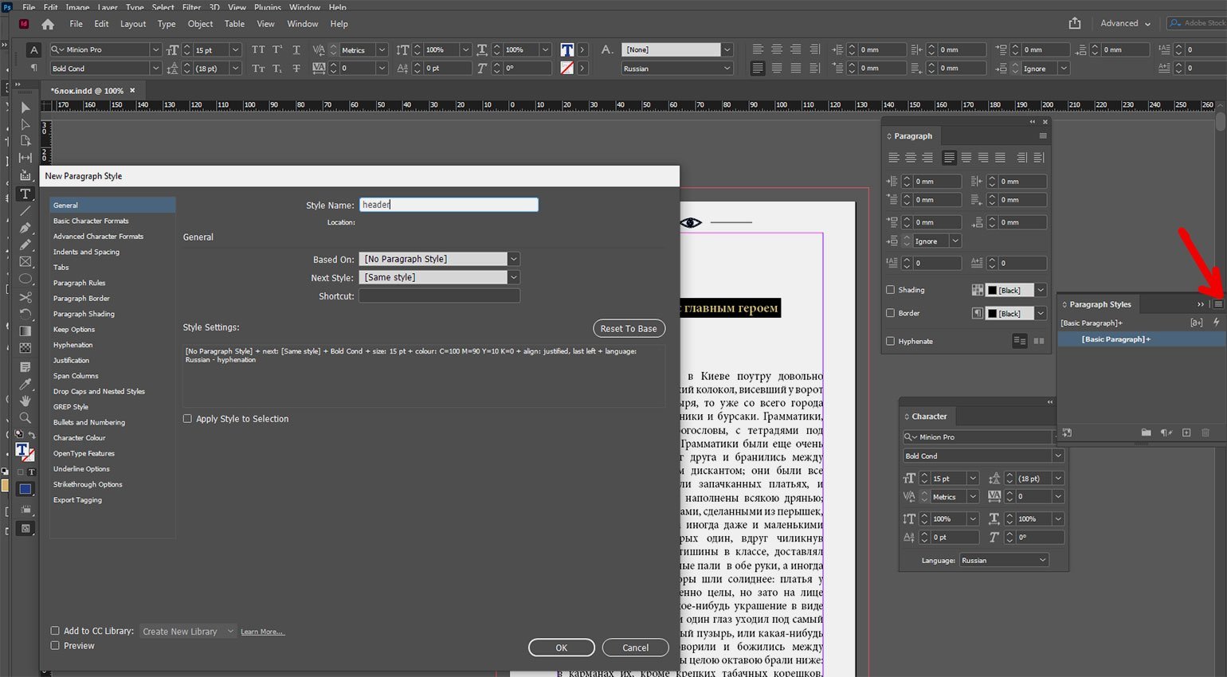
Task: Open the Paragraph Styles panel menu
Action: tap(1217, 304)
